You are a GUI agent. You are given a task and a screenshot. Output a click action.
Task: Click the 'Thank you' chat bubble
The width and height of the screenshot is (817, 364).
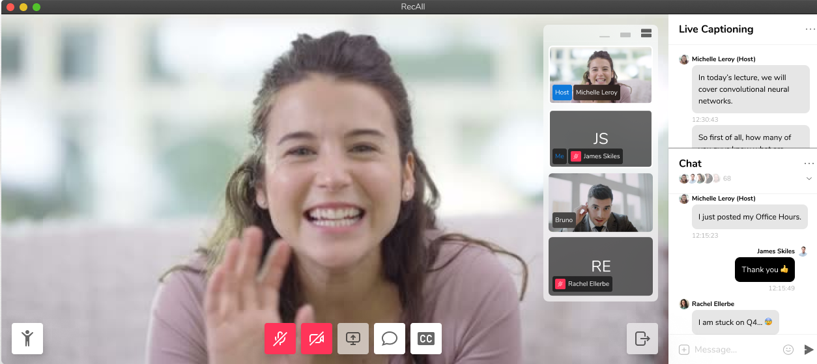pyautogui.click(x=765, y=270)
